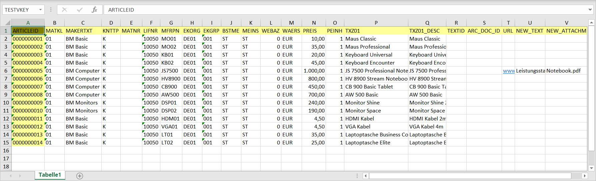596x181 pixels.
Task: Select the cell containing 1.000,00 price
Action: (x=314, y=71)
